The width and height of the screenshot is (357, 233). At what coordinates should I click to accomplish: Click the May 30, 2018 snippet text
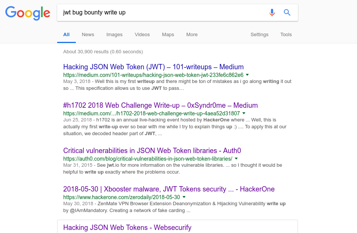click(x=174, y=207)
